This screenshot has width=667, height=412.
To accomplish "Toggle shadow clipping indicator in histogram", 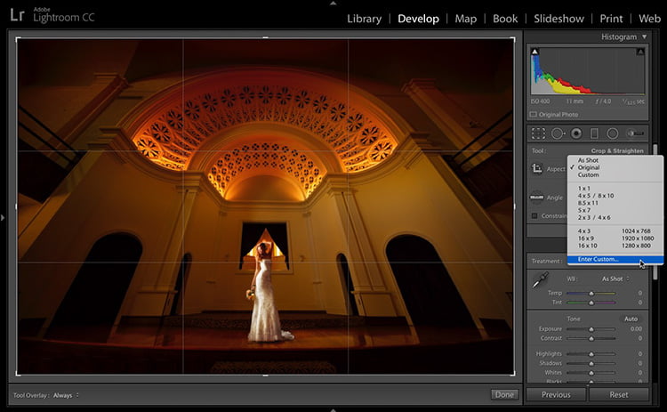I will [535, 53].
